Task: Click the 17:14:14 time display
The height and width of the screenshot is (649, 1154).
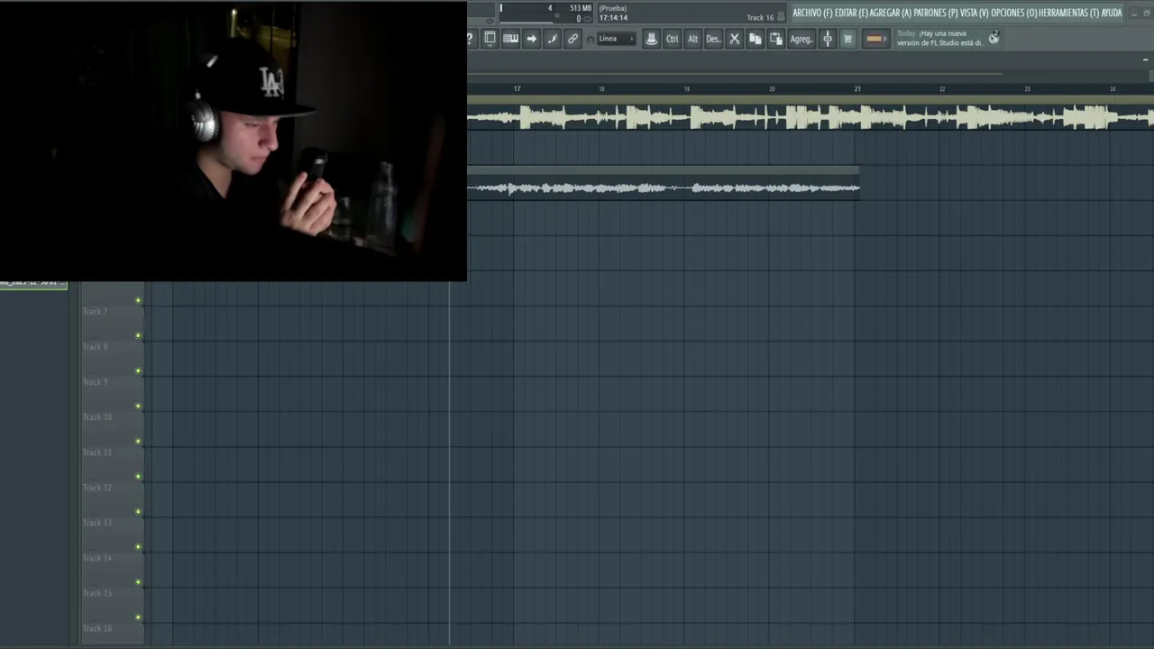Action: pyautogui.click(x=613, y=18)
